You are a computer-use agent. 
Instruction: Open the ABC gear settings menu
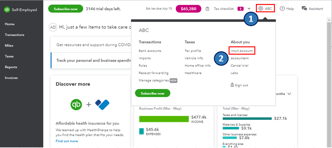coord(265,9)
